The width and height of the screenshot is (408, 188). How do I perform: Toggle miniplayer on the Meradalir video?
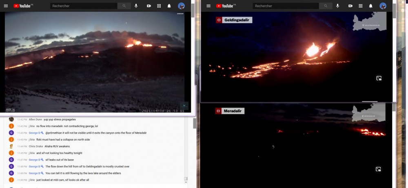click(379, 169)
